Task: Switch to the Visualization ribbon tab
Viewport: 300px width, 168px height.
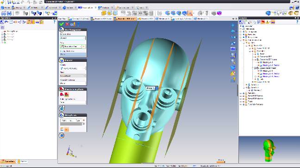Action: [87, 8]
